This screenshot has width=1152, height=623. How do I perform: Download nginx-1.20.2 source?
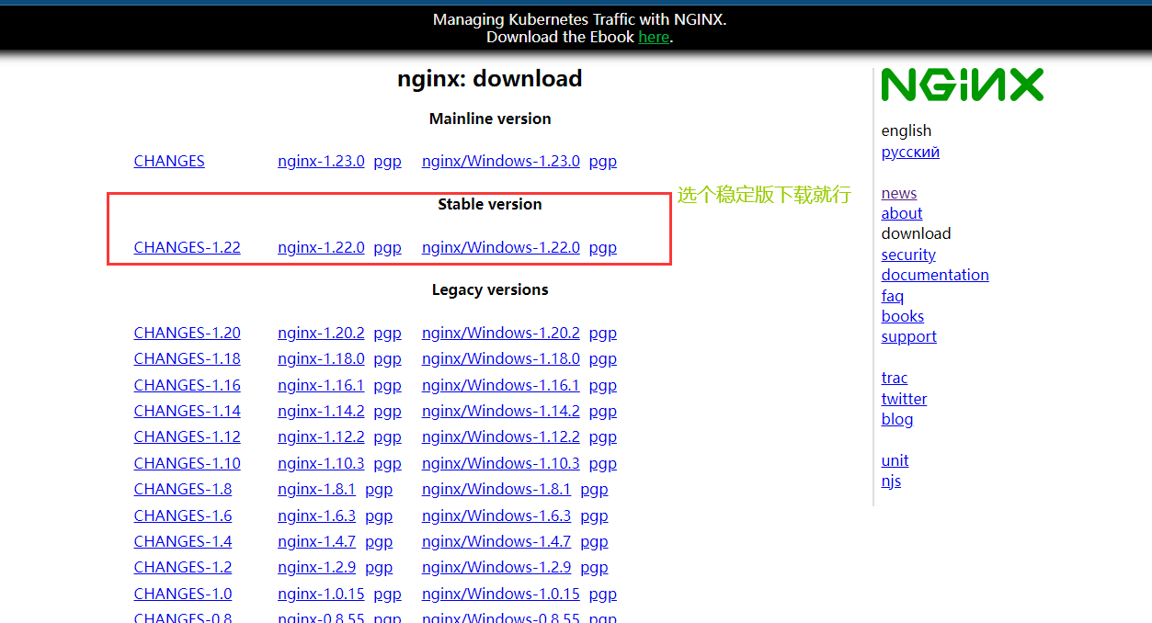tap(321, 333)
